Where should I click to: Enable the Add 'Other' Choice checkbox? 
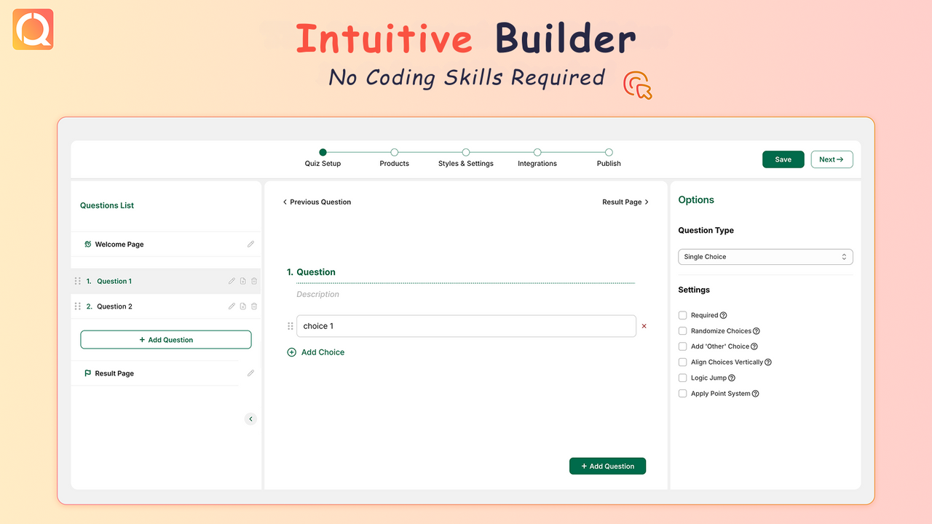(683, 346)
